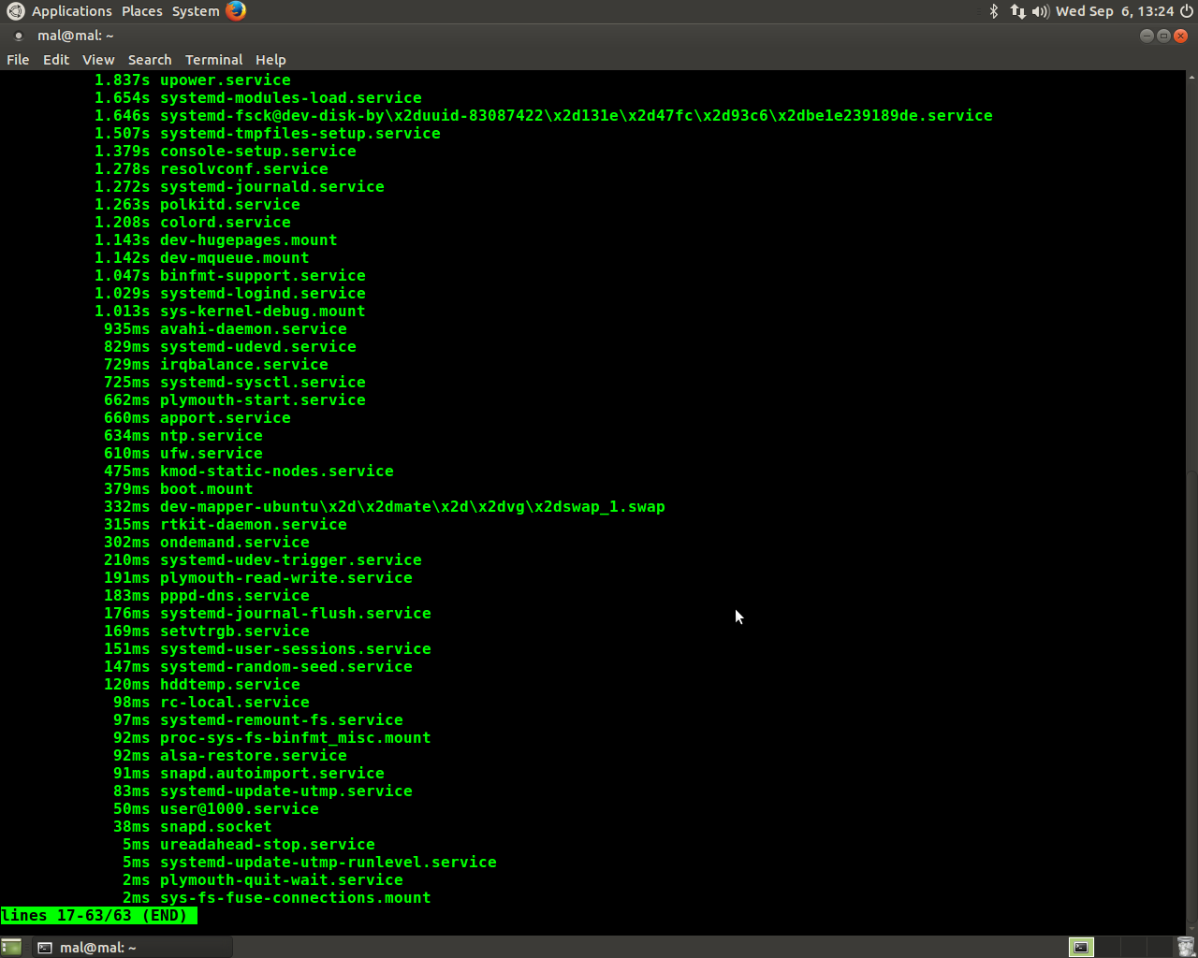
Task: Click the colord.service line
Action: (x=192, y=223)
